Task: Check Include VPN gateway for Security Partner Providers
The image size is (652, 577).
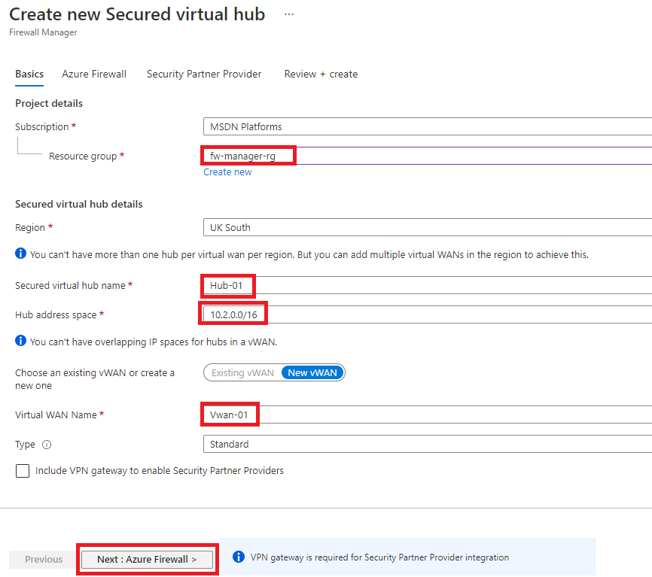Action: click(x=23, y=471)
